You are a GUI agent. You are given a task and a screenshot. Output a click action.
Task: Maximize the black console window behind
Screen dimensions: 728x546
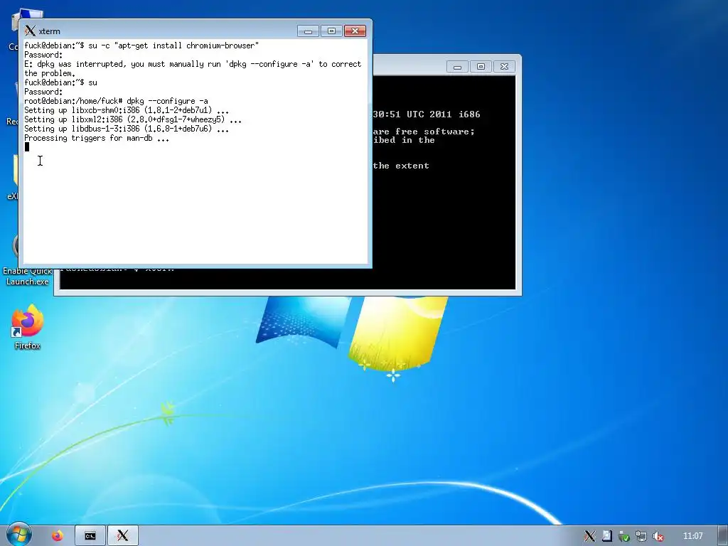point(481,67)
